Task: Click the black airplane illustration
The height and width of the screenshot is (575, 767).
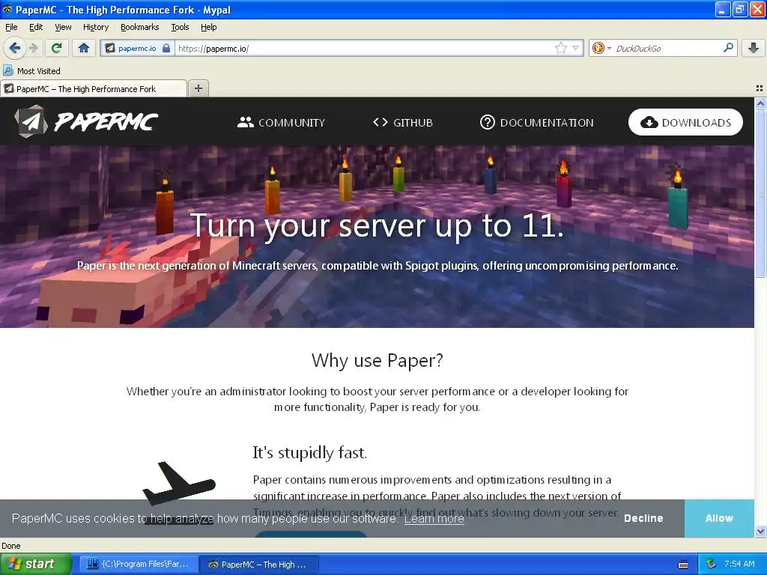Action: 178,484
